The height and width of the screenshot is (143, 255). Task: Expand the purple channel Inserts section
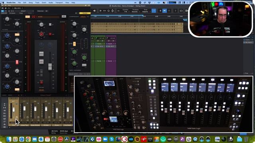click(x=111, y=44)
